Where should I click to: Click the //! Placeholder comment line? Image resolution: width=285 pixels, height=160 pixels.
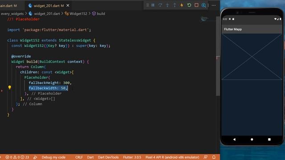(23, 19)
